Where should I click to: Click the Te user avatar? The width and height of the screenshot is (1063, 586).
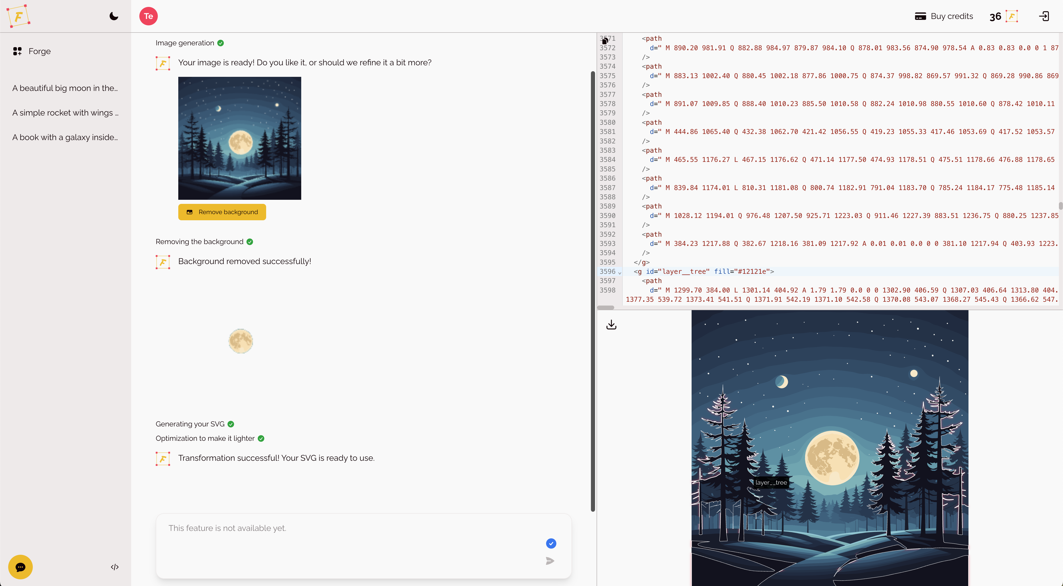tap(148, 16)
